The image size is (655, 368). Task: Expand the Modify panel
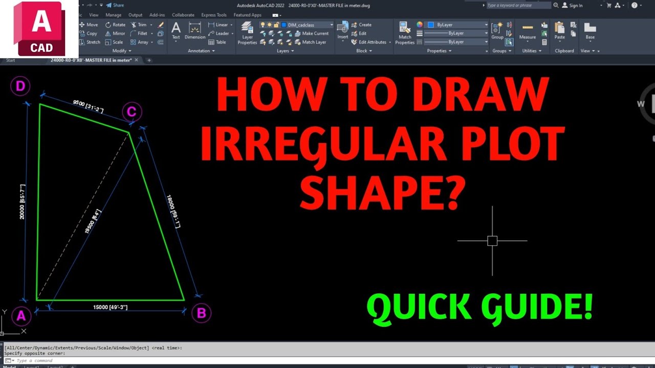pyautogui.click(x=122, y=51)
